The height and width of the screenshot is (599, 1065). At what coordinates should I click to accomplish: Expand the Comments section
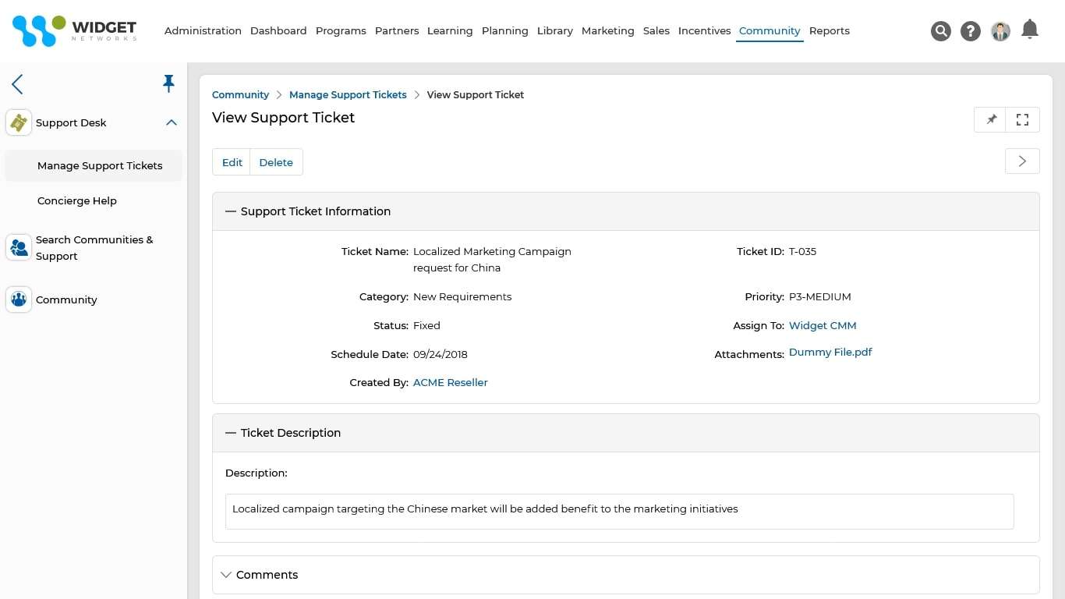tap(226, 575)
